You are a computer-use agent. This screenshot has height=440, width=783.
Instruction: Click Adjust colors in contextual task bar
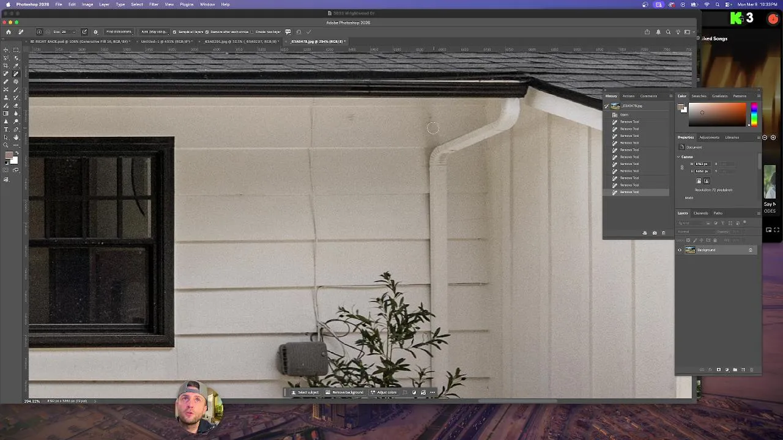[x=384, y=392]
